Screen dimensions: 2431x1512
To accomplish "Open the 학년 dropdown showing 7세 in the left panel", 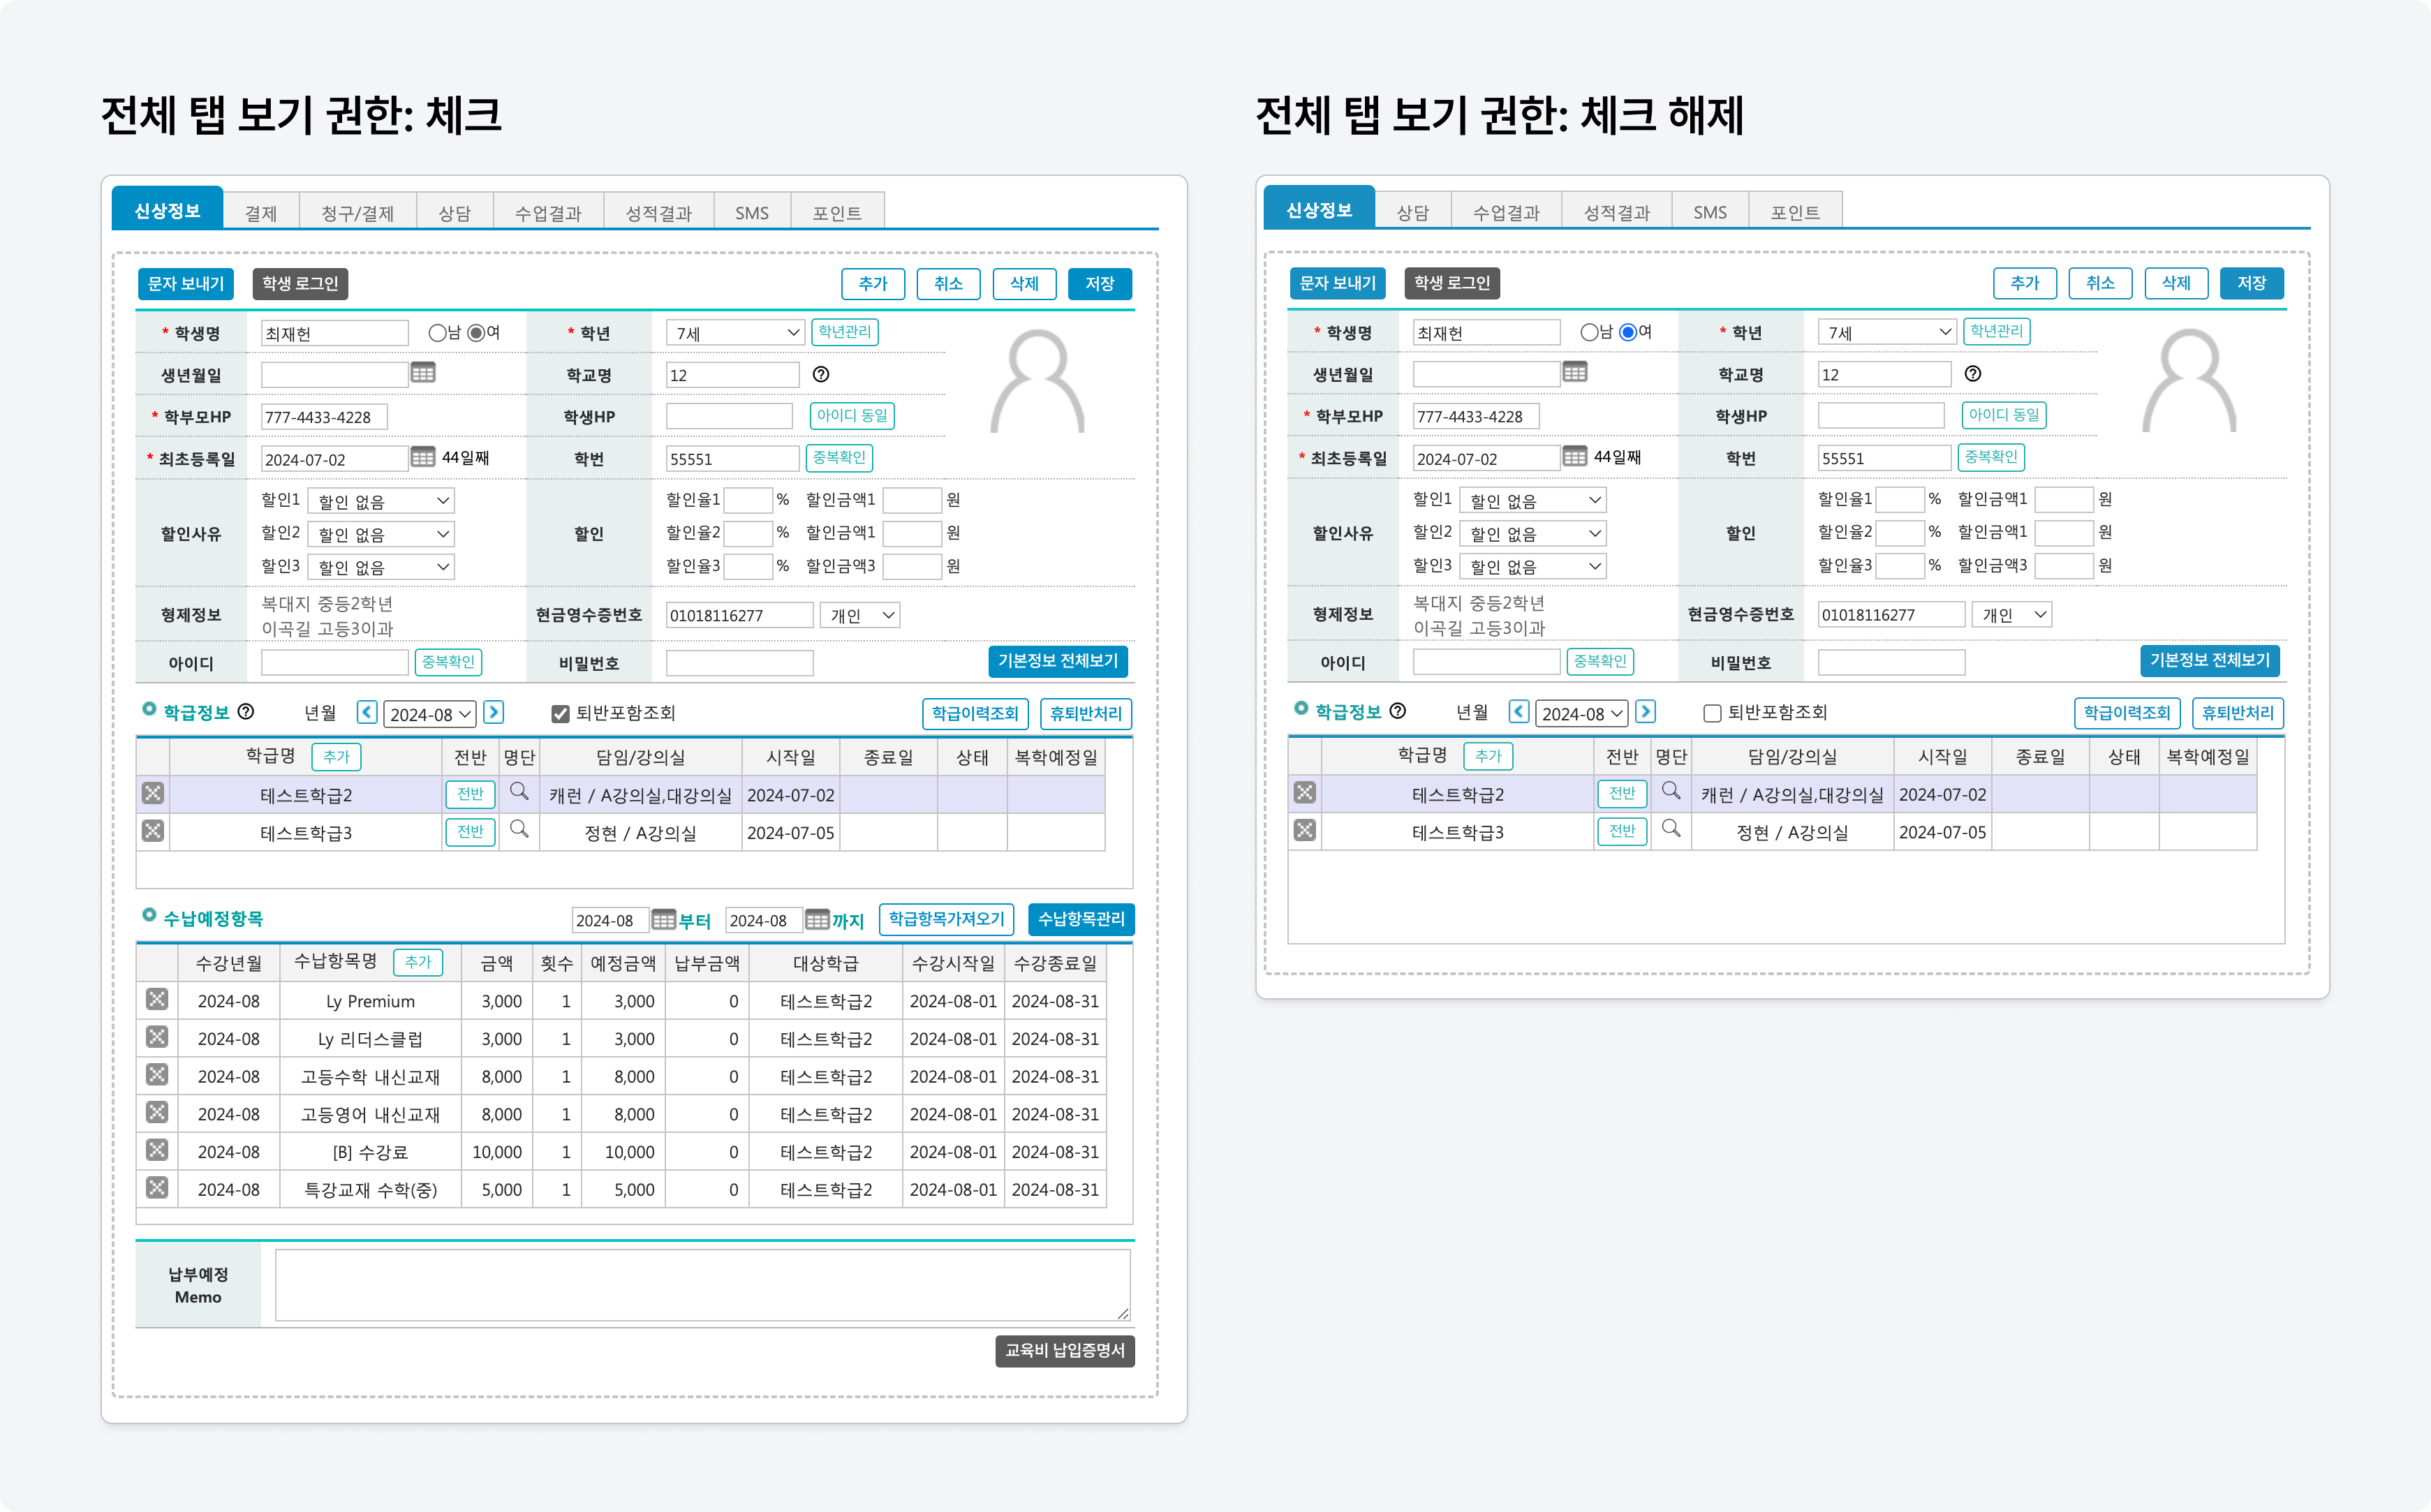I will tap(735, 333).
